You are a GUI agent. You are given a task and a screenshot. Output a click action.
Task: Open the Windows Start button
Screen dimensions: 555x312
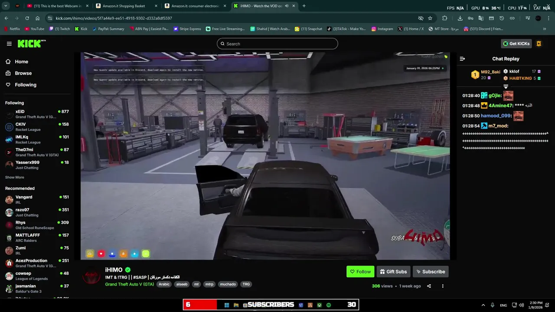click(x=226, y=305)
